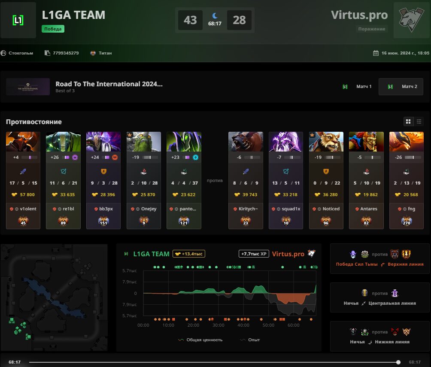Open the Noticed player profile link

click(331, 209)
